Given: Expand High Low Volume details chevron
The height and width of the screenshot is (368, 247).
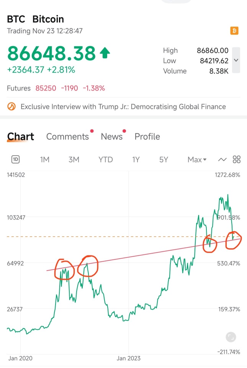Looking at the screenshot, I should point(236,60).
